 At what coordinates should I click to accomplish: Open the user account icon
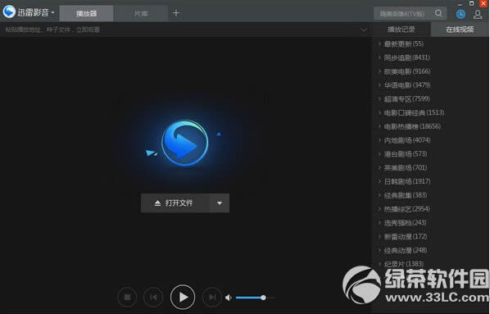tap(478, 14)
